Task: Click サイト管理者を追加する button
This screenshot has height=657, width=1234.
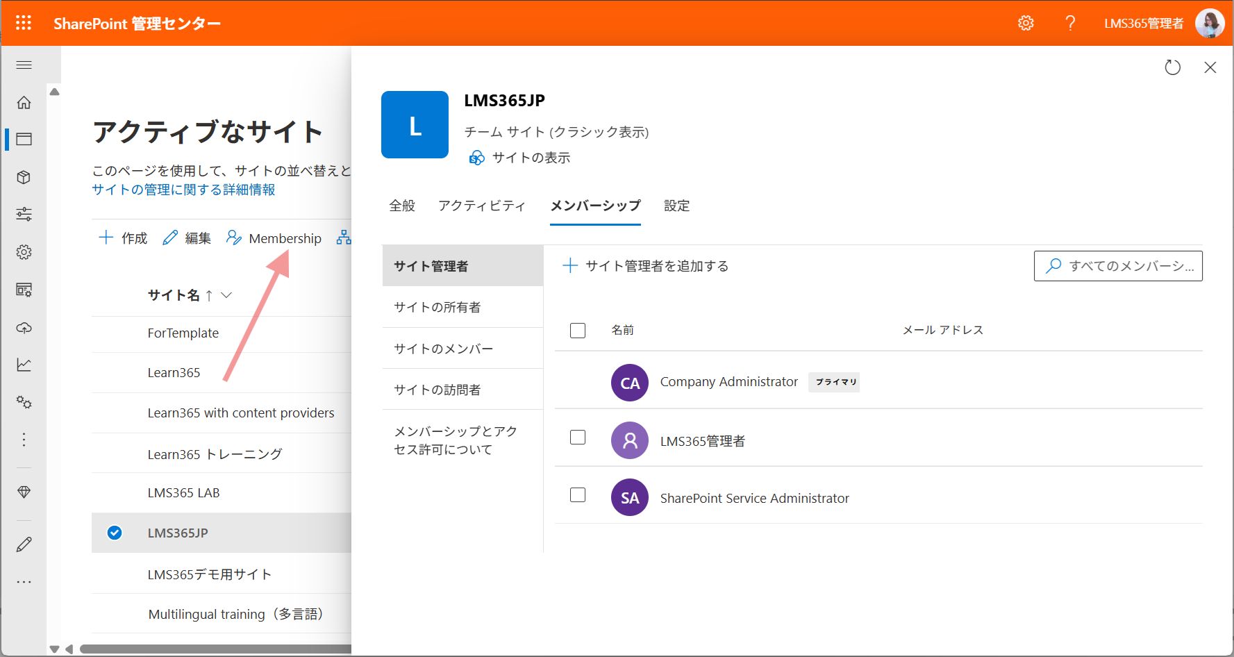Action: (x=645, y=266)
